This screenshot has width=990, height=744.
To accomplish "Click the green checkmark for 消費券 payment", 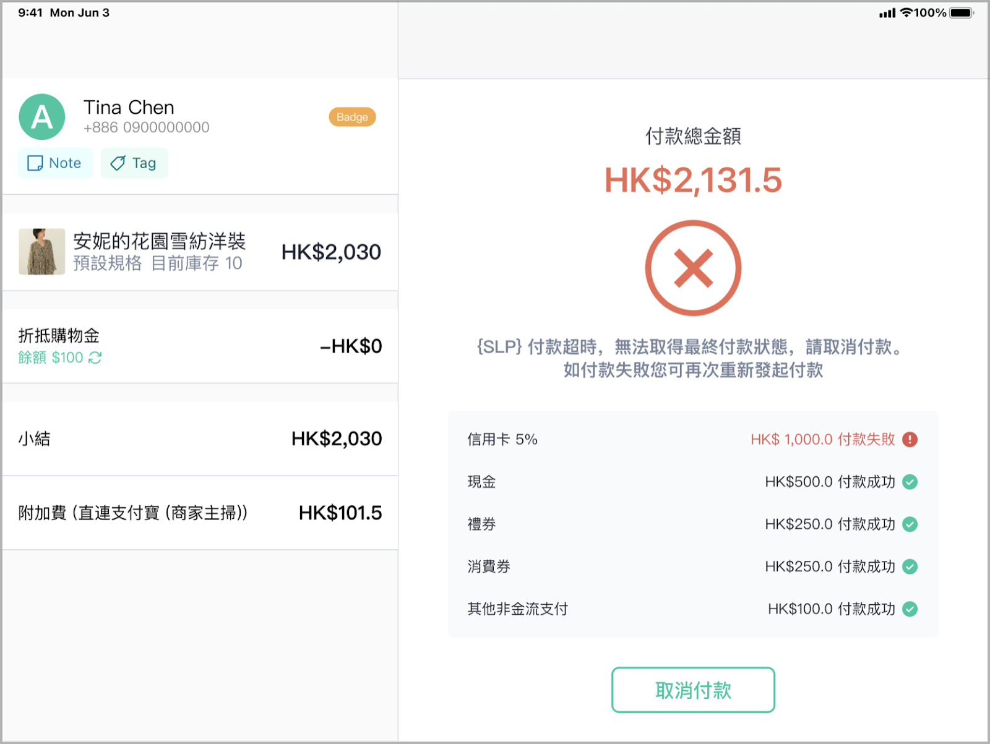I will click(910, 567).
